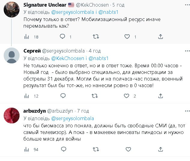
Task: Share arbuzdyn's tweet
Action: [x=161, y=149]
